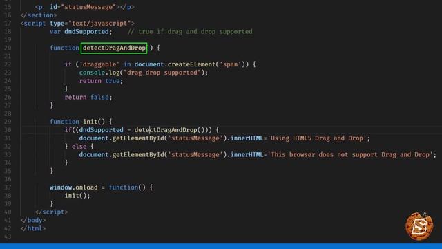Click console on line 23
The width and height of the screenshot is (442, 249).
[x=92, y=73]
